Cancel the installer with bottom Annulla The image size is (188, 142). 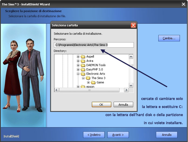167,135
